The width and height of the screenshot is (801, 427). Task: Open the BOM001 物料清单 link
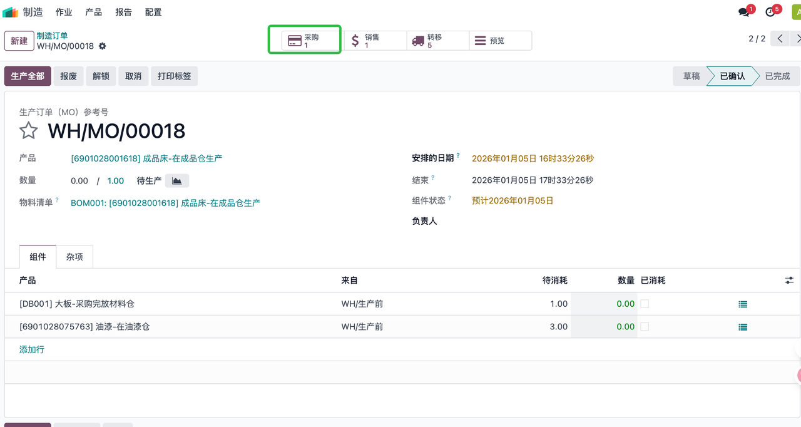(x=165, y=203)
